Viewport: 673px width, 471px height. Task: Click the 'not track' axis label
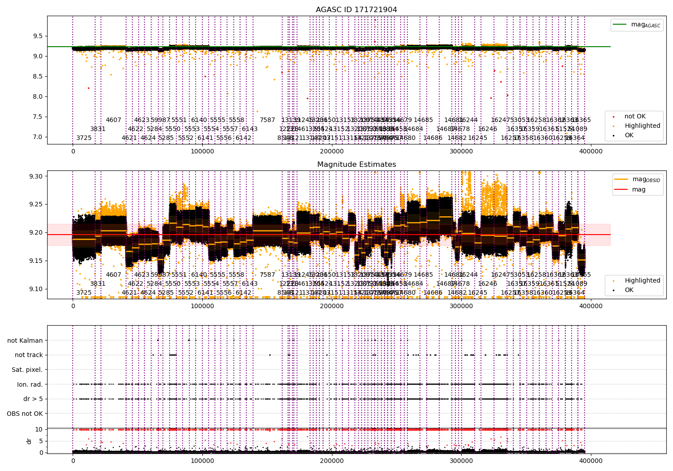[x=29, y=355]
